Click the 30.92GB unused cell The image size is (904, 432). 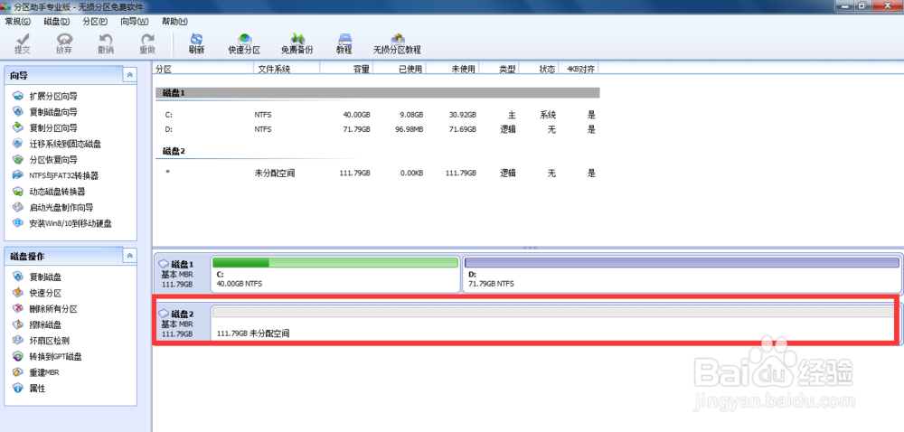463,115
